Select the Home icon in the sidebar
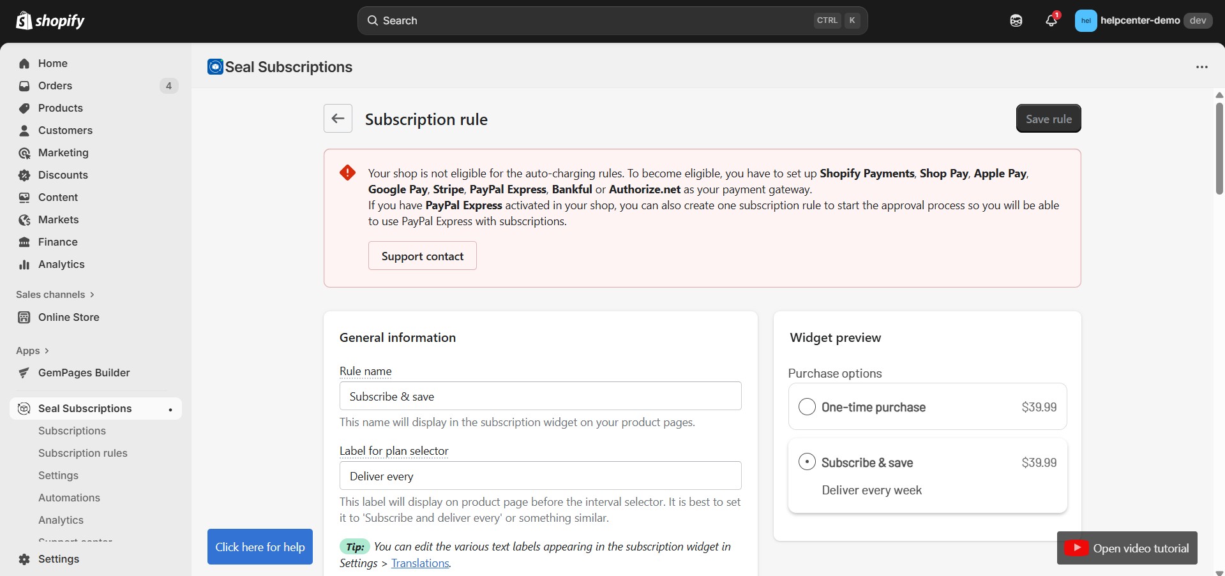This screenshot has height=576, width=1225. coord(24,63)
